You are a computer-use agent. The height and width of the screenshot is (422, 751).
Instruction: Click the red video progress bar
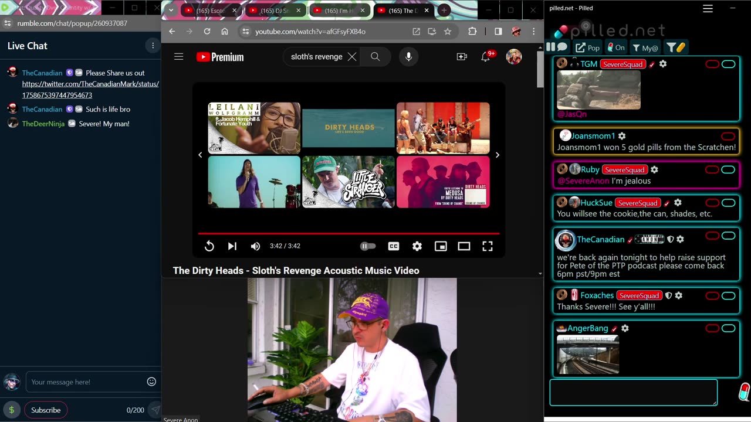coord(349,233)
